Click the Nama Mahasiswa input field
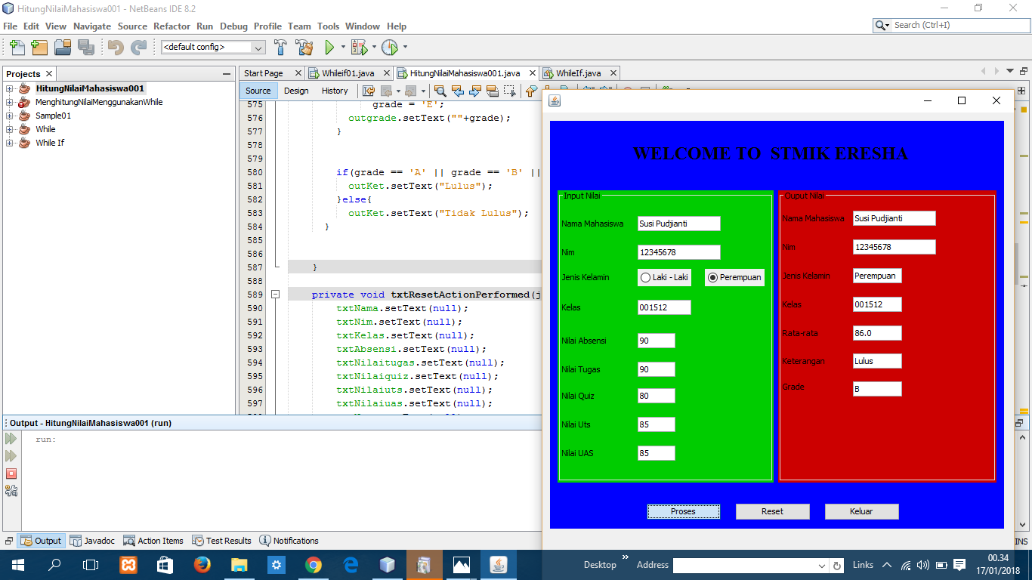This screenshot has width=1032, height=580. pos(678,224)
